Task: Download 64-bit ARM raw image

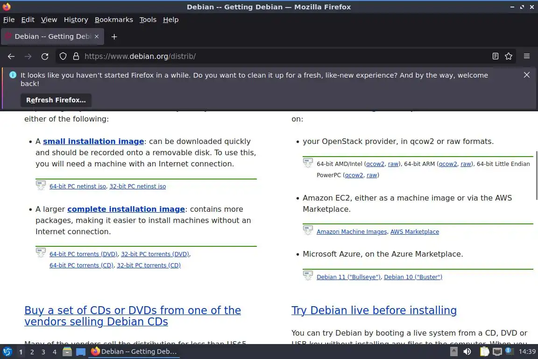Action: coord(466,164)
